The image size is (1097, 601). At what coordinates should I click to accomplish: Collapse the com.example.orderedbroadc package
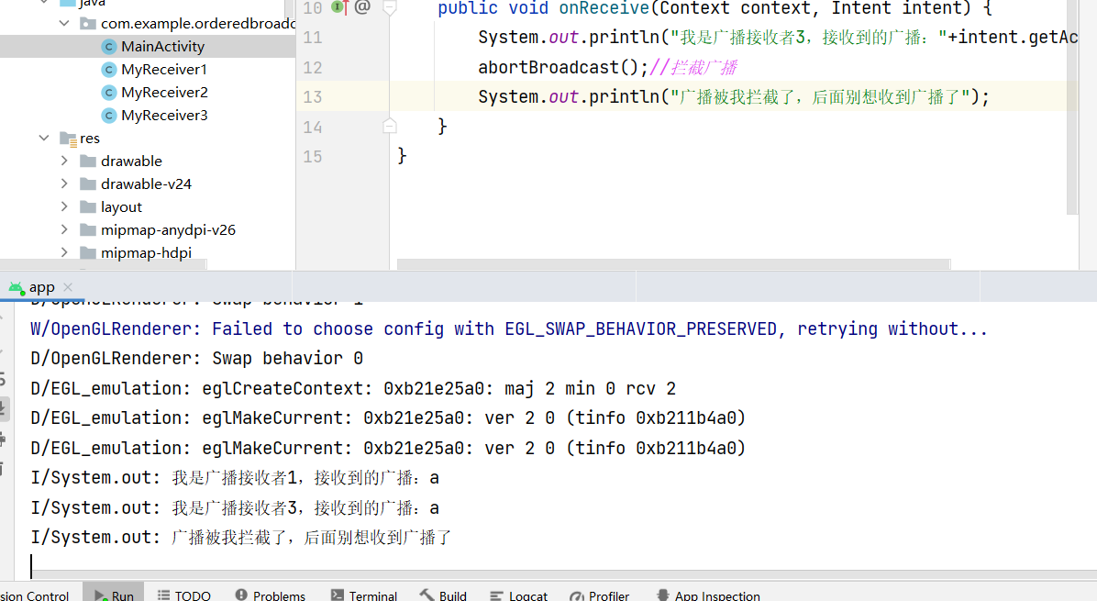64,24
